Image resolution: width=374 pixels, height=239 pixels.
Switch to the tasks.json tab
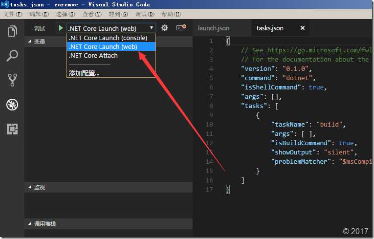[270, 28]
